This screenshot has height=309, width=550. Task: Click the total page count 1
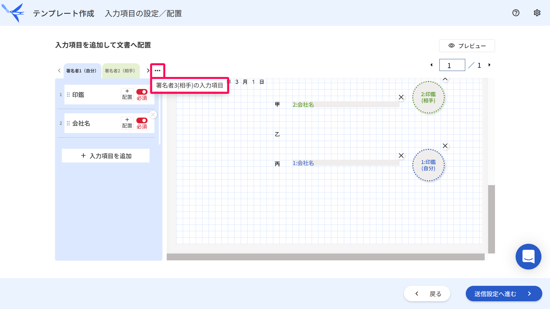point(479,65)
